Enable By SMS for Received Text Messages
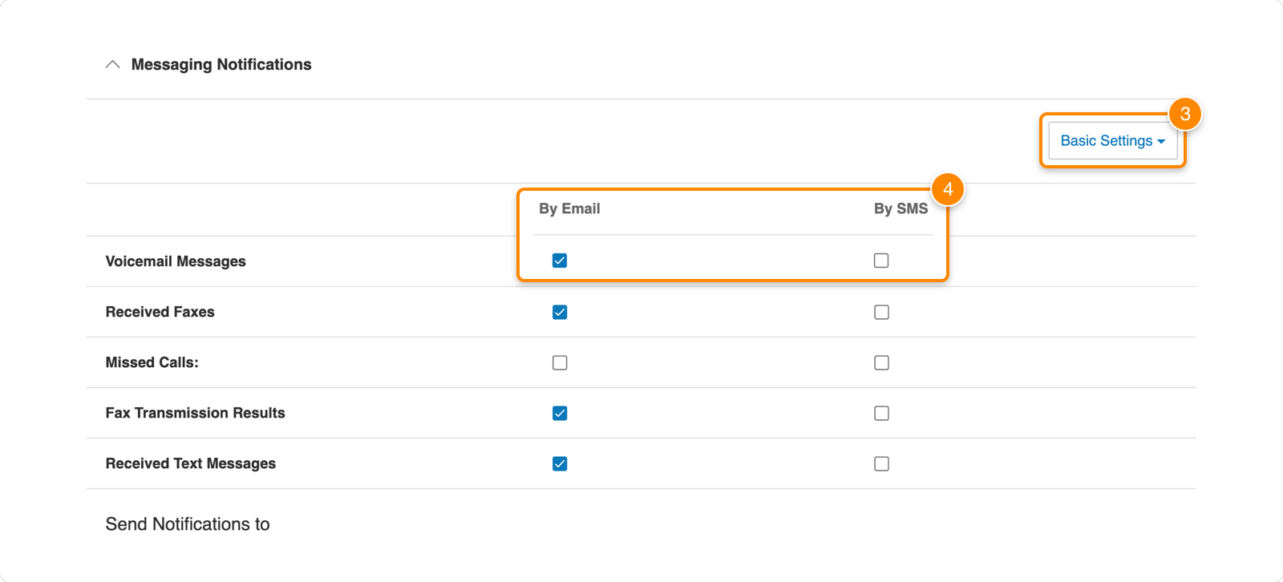This screenshot has width=1283, height=582. tap(880, 463)
